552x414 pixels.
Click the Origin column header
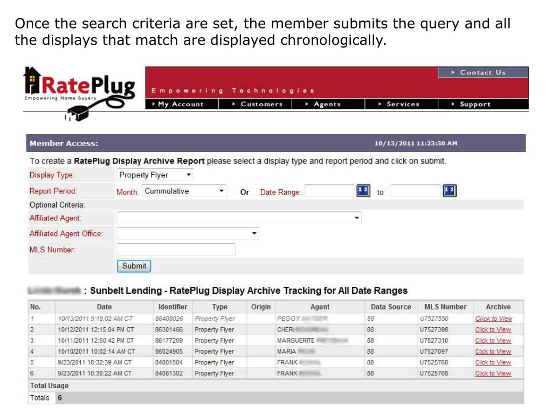(x=261, y=307)
